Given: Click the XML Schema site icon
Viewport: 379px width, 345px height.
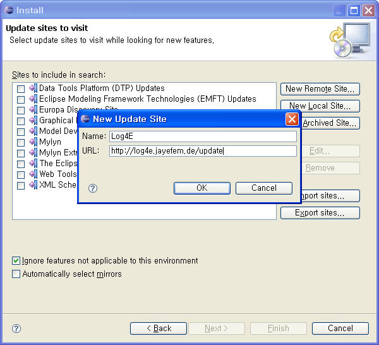Looking at the screenshot, I should tap(33, 185).
